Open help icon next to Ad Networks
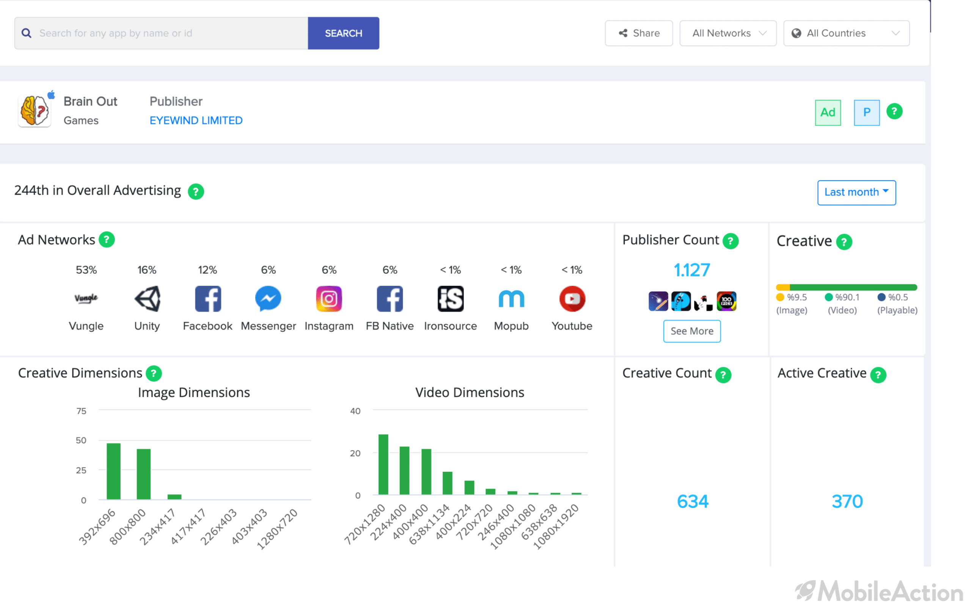The height and width of the screenshot is (616, 971). pos(107,239)
